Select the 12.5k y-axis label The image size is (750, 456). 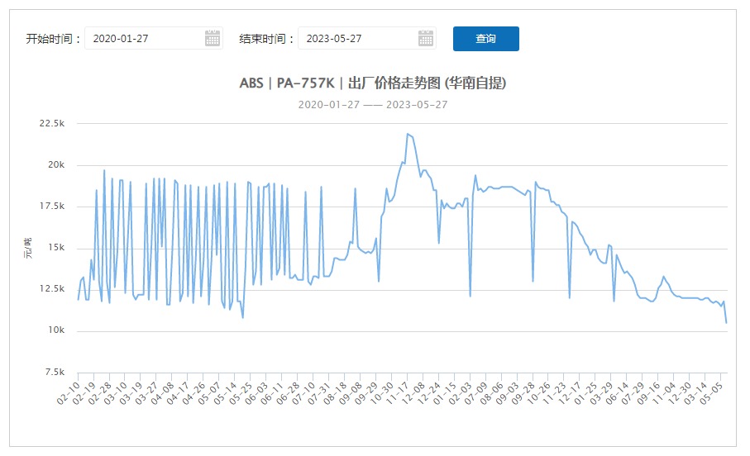pos(51,288)
